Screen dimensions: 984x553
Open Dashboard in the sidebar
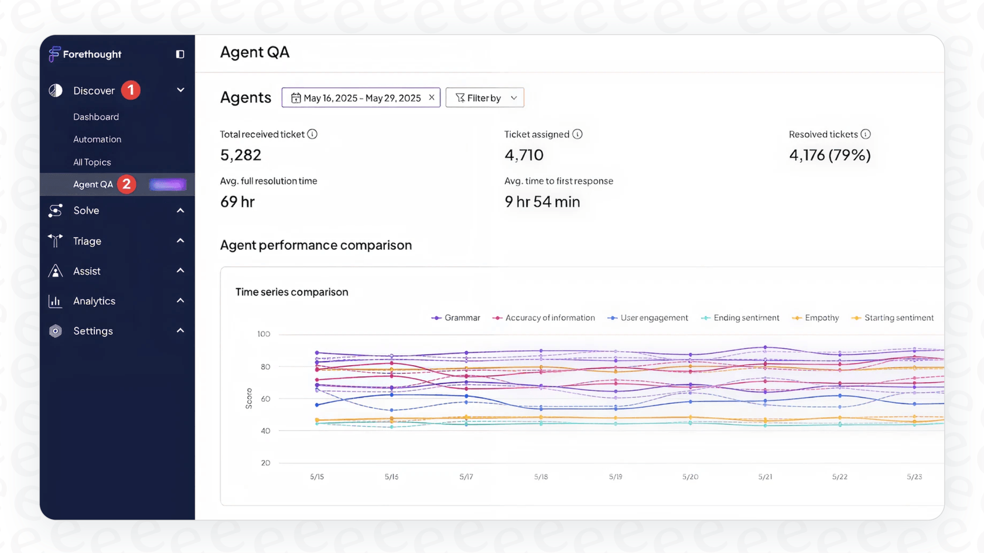click(96, 117)
